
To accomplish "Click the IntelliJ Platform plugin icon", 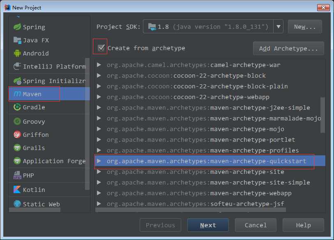I will (17, 66).
